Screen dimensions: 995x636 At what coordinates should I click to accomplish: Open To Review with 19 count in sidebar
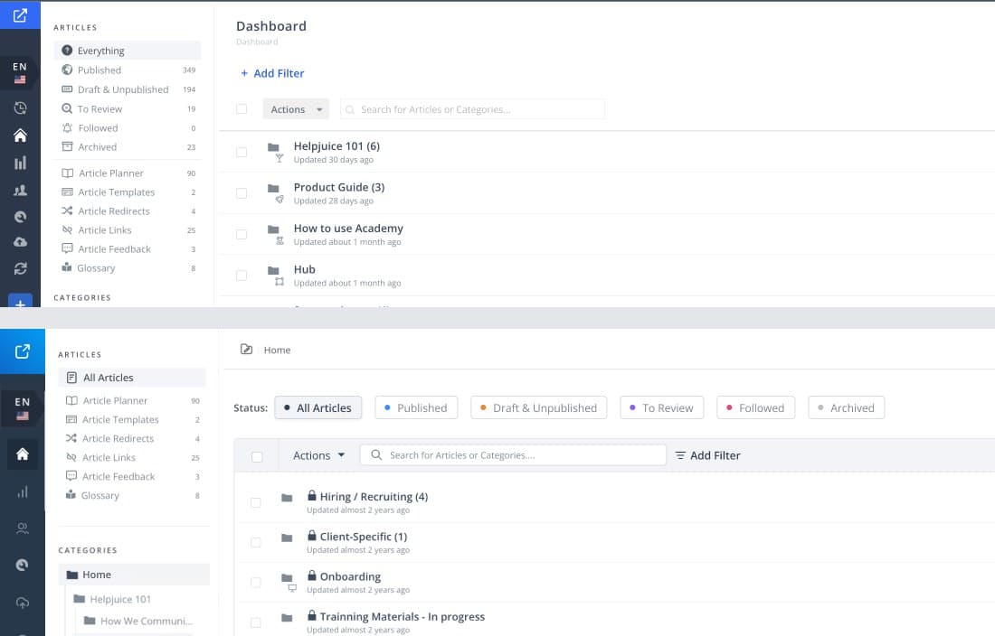128,109
